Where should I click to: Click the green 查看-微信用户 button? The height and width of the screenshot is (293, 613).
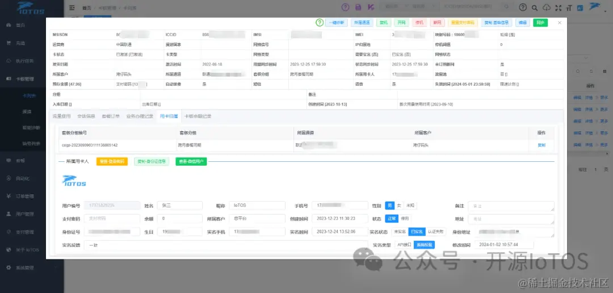[x=191, y=161]
